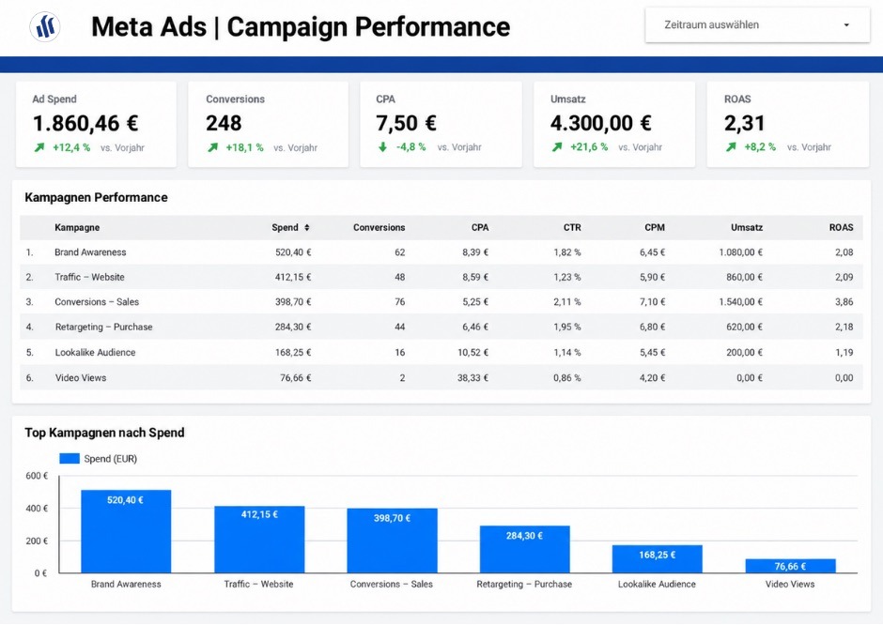Open the Zeitraum auswählen date dropdown
Screen dimensions: 883x625
pyautogui.click(x=757, y=24)
